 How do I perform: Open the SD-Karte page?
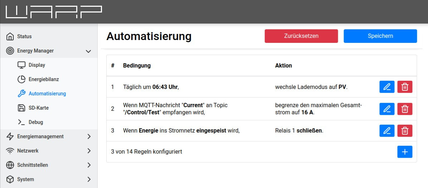[x=38, y=108]
